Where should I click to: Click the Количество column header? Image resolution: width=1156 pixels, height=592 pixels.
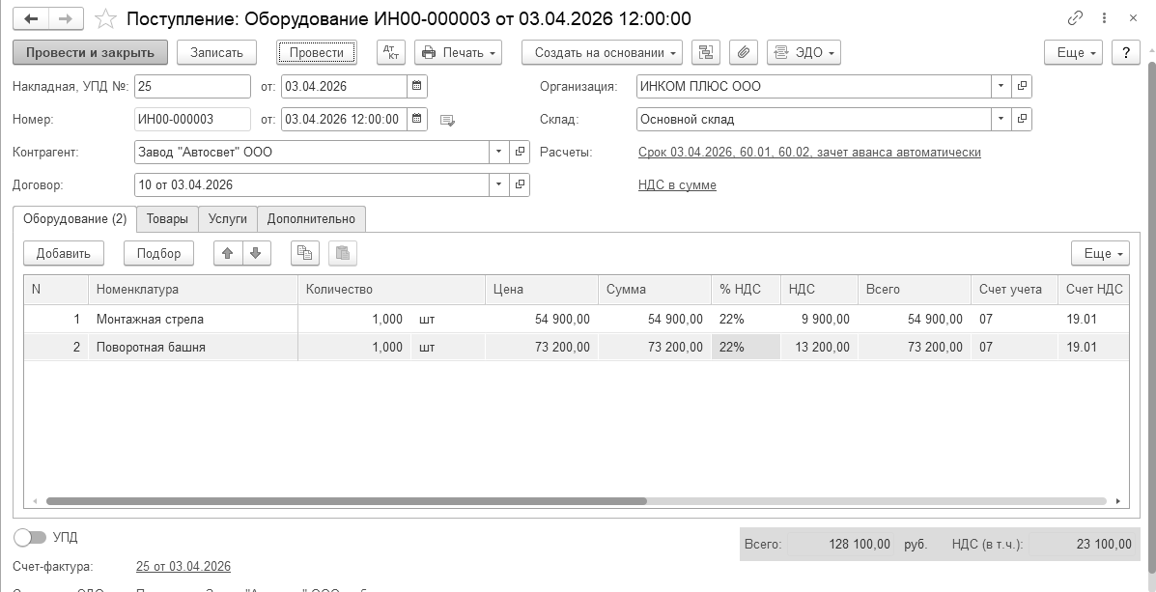(391, 289)
